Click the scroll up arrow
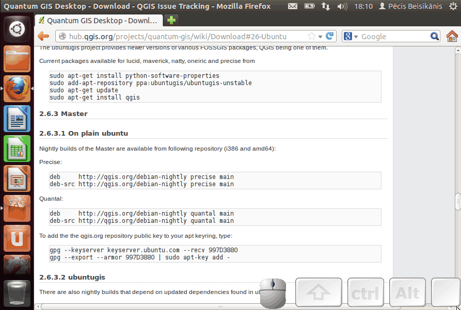The image size is (461, 310). pos(458,50)
